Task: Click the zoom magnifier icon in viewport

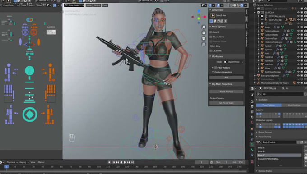Action: 204,27
